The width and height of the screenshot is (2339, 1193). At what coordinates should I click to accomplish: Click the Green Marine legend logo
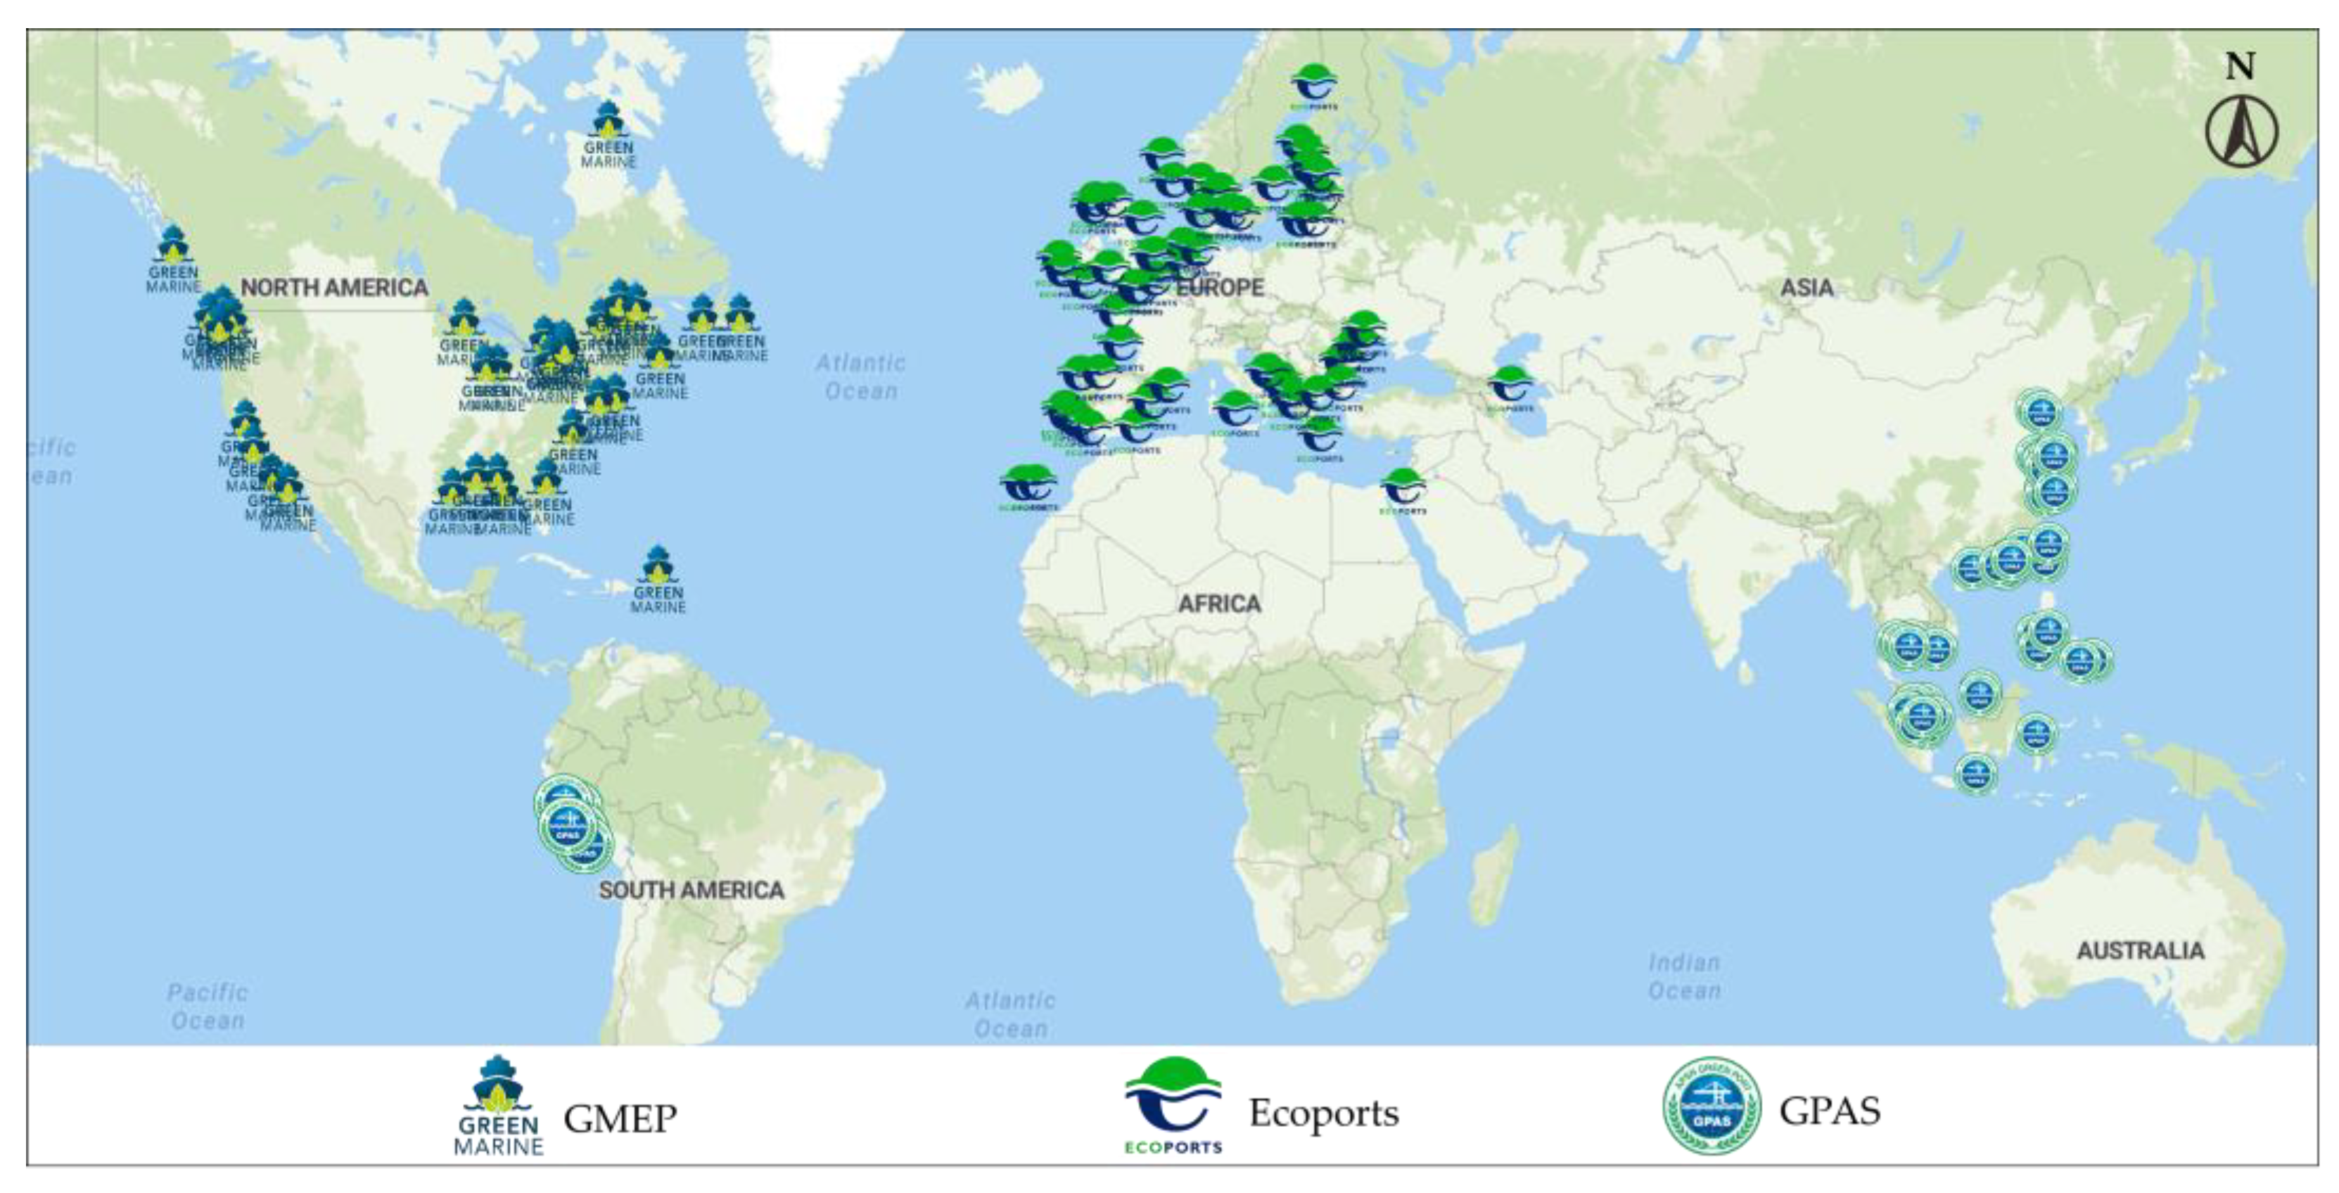[497, 1105]
